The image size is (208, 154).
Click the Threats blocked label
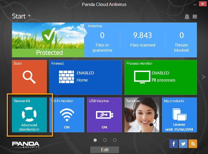pyautogui.click(x=181, y=48)
